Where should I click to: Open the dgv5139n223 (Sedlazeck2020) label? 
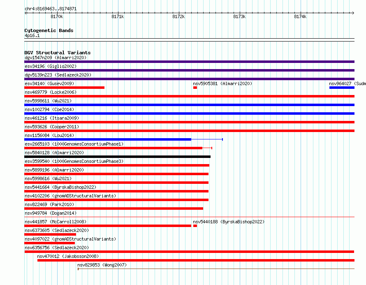tap(58, 75)
